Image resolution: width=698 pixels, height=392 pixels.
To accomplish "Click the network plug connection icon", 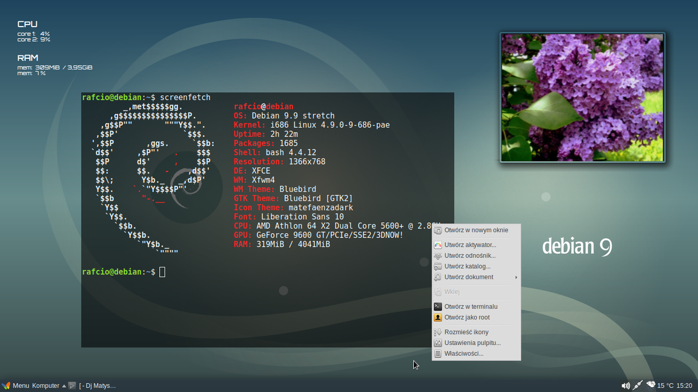I will tap(637, 385).
